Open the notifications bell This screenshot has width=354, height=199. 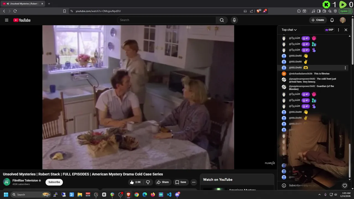(x=332, y=20)
